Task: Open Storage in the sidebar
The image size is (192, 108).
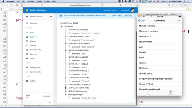Action: (33, 41)
